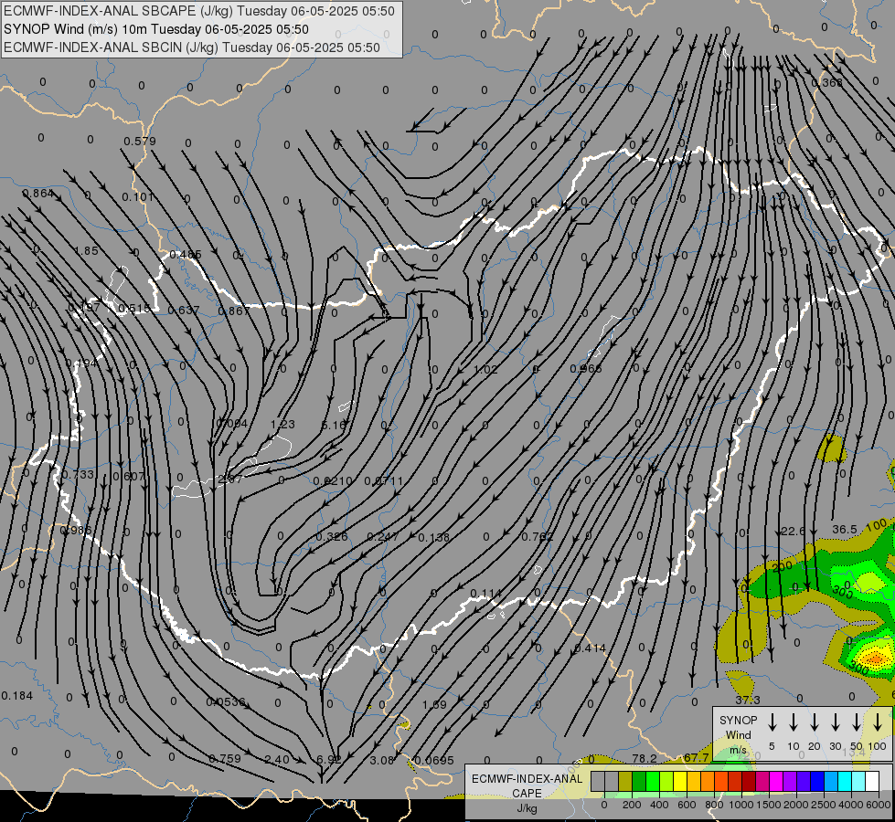Screen dimensions: 895x822
Task: Click the 22.6 CAPE value on the map
Action: [793, 531]
